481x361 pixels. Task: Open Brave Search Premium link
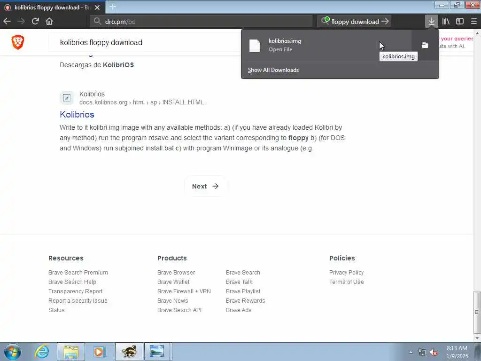point(78,273)
